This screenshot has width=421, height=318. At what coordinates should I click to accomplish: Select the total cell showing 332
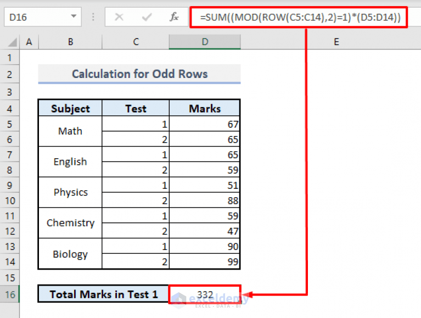(205, 294)
